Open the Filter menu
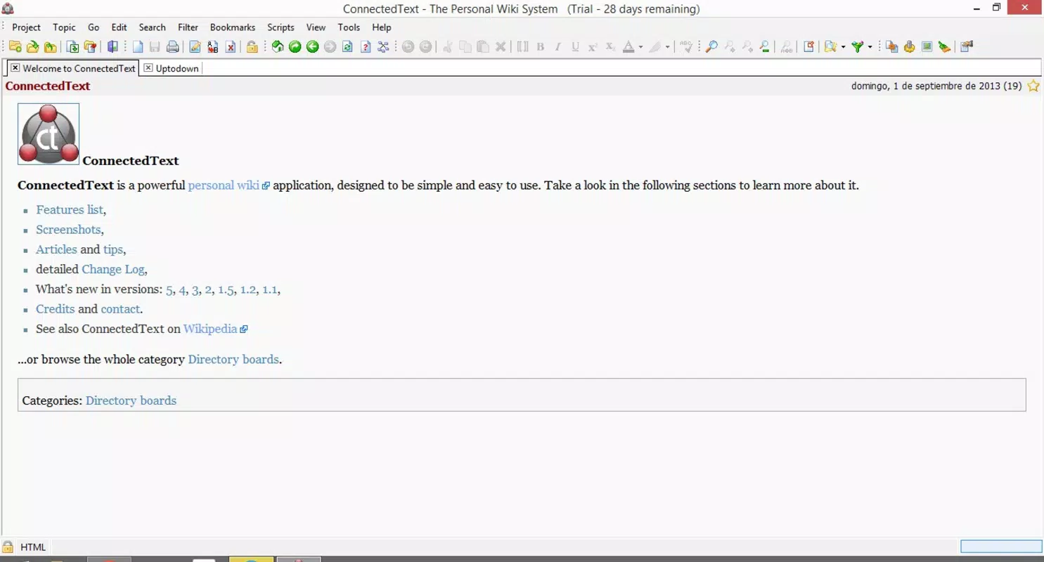 pyautogui.click(x=188, y=27)
